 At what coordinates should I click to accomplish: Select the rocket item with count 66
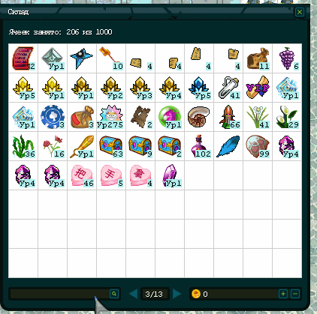(228, 117)
